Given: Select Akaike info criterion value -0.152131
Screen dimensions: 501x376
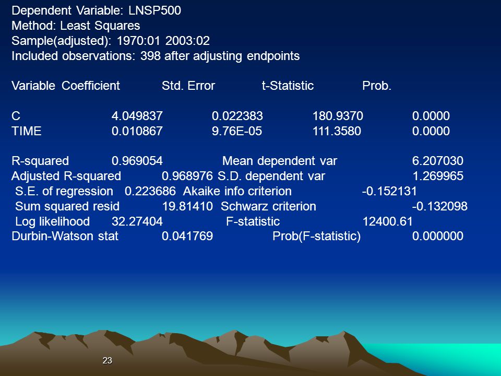Looking at the screenshot, I should (x=389, y=191).
